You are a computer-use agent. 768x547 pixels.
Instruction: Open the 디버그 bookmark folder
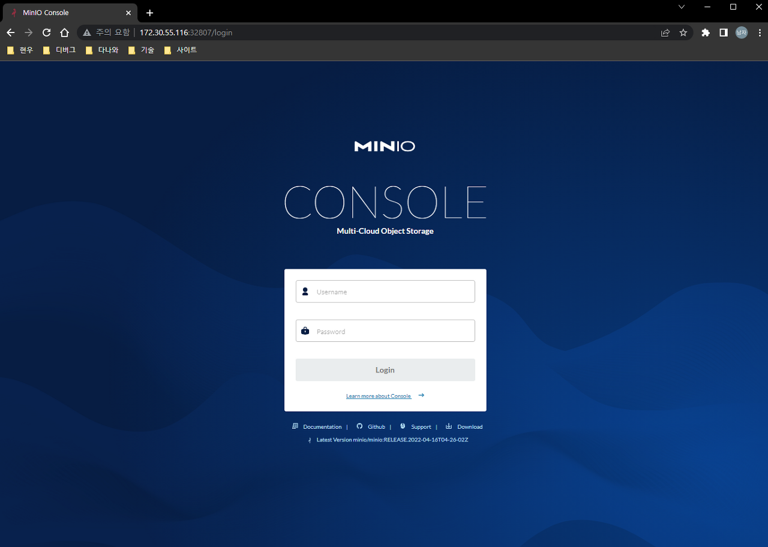point(59,50)
